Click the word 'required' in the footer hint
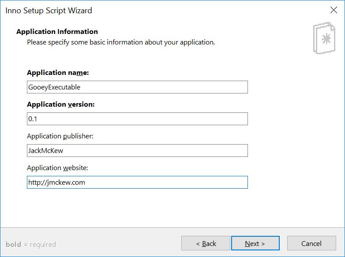Image resolution: width=345 pixels, height=257 pixels. [43, 245]
